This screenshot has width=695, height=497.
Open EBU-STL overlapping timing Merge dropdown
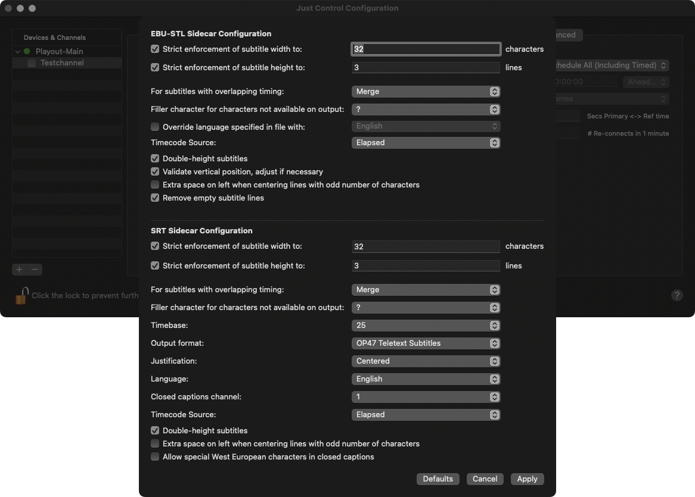(426, 92)
